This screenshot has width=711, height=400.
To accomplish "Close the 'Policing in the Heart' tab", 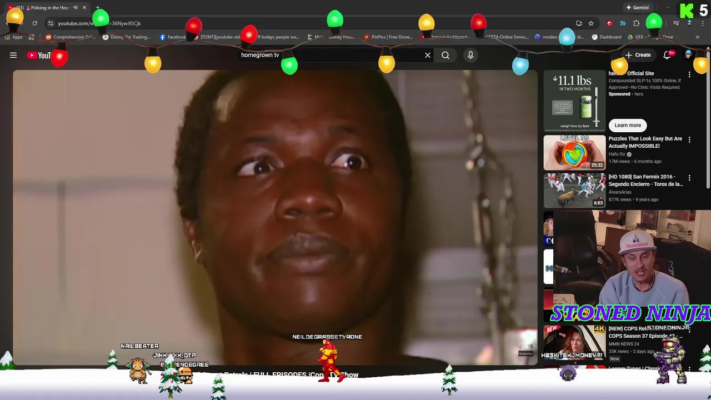I will point(84,8).
